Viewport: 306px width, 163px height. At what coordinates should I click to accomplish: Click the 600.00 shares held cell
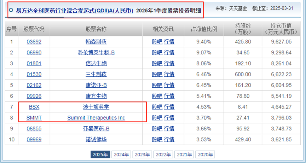[243, 74]
